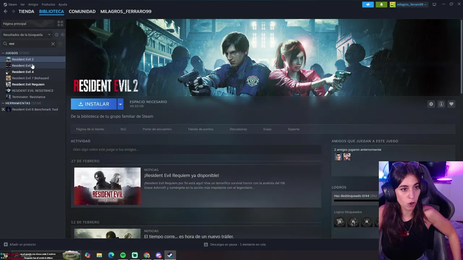Open the green notifications bell
Screen dimensions: 463x260
click(381, 4)
